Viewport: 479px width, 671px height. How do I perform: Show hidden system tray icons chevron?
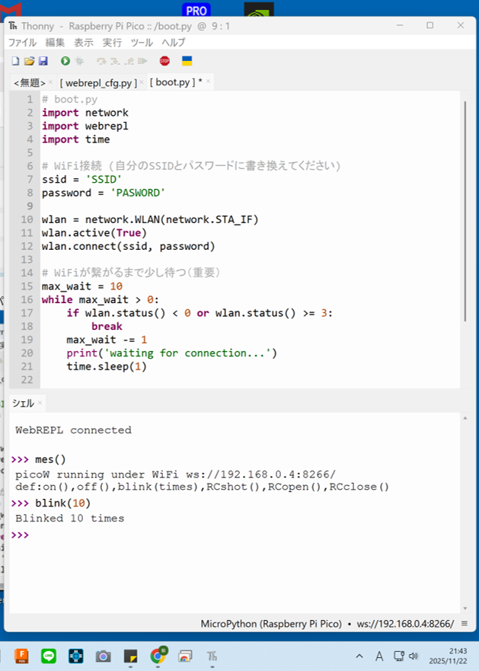[x=359, y=656]
